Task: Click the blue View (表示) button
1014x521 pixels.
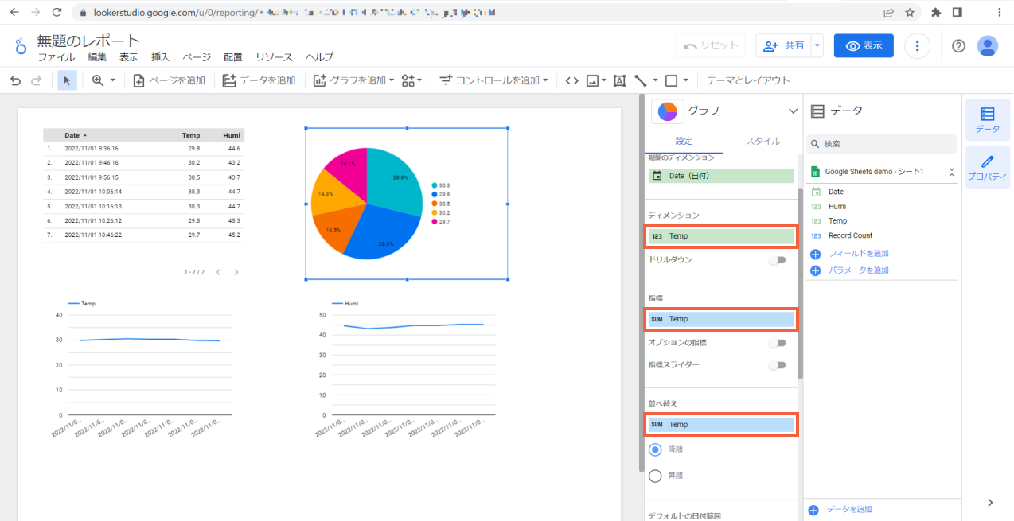Action: [864, 46]
